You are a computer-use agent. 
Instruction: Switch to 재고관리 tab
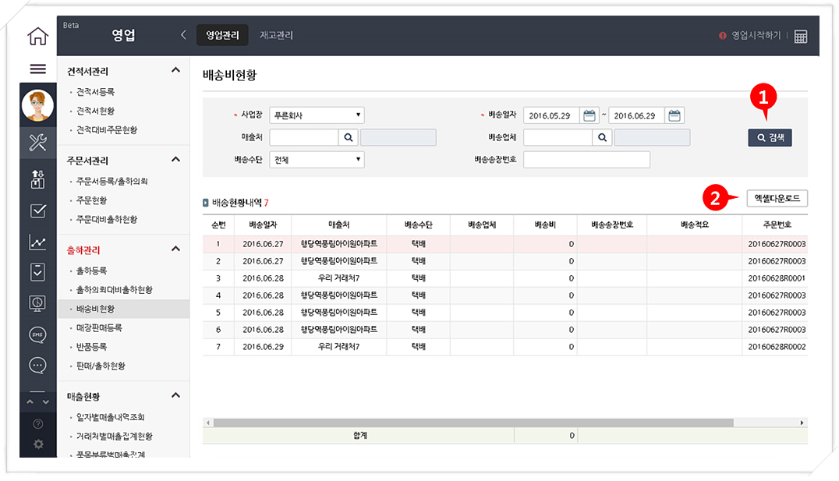(x=276, y=35)
